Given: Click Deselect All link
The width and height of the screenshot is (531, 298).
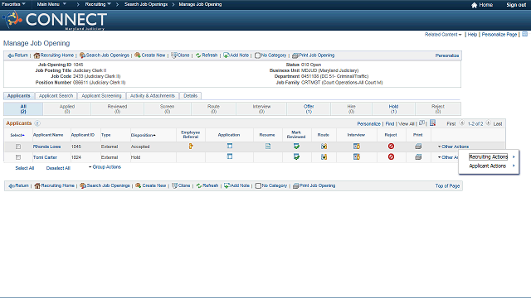Looking at the screenshot, I should pyautogui.click(x=58, y=168).
